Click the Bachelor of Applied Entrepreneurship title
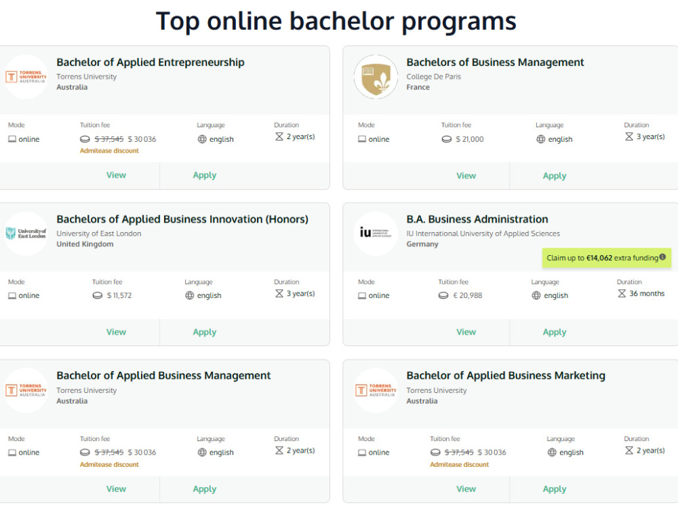 pyautogui.click(x=151, y=62)
